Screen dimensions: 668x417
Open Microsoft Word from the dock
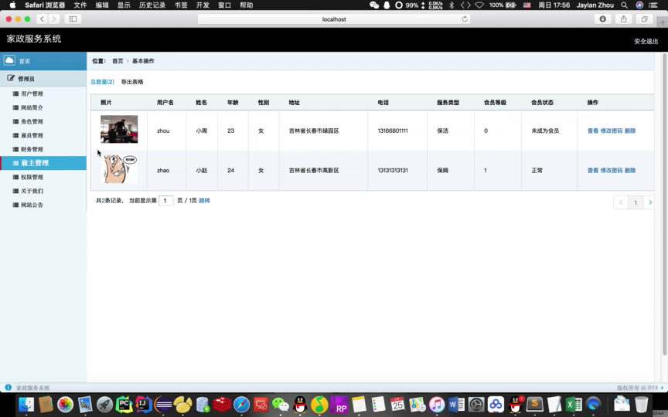click(x=456, y=404)
